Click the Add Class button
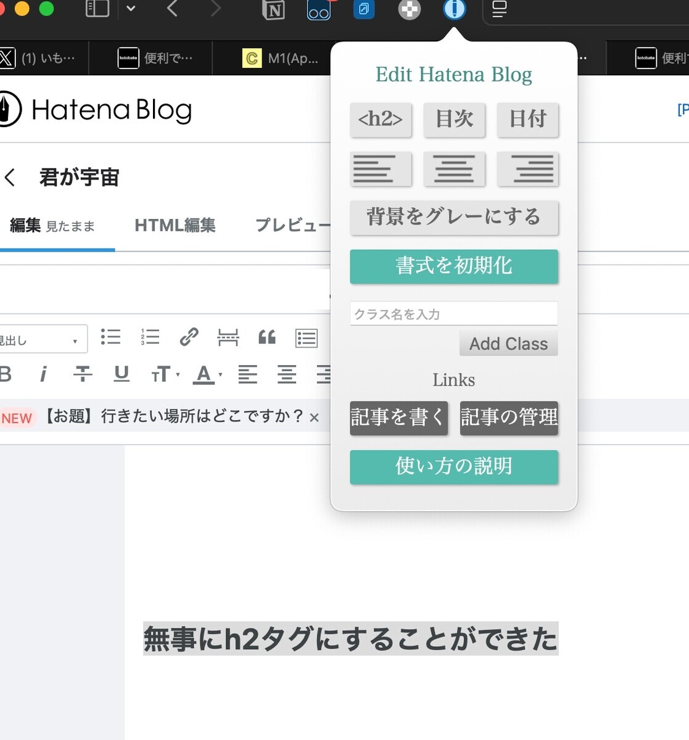Viewport: 689px width, 740px height. (x=509, y=343)
